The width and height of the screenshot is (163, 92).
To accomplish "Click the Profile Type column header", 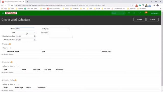I will tap(19, 88).
